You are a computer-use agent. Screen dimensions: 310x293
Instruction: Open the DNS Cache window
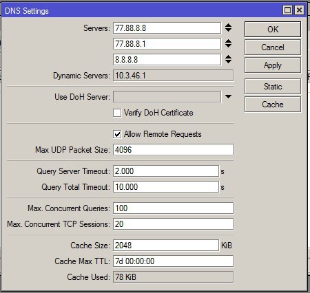pos(273,105)
